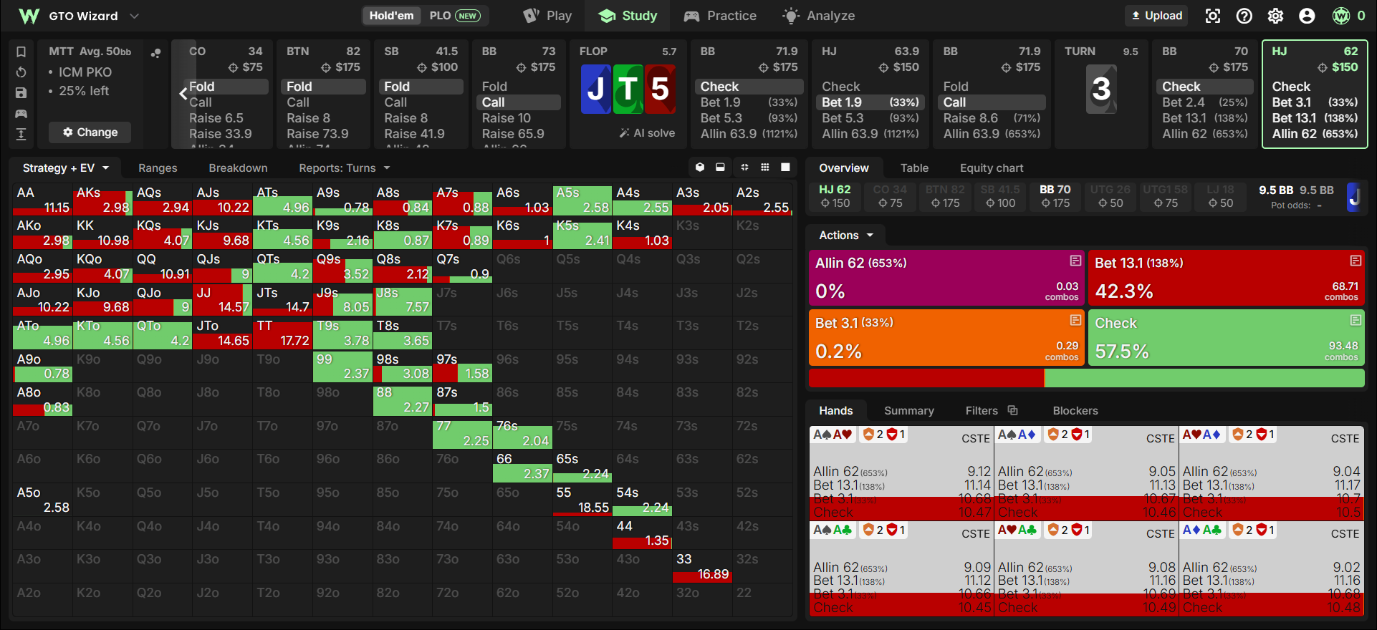
Task: Switch game type to PLO
Action: click(454, 16)
